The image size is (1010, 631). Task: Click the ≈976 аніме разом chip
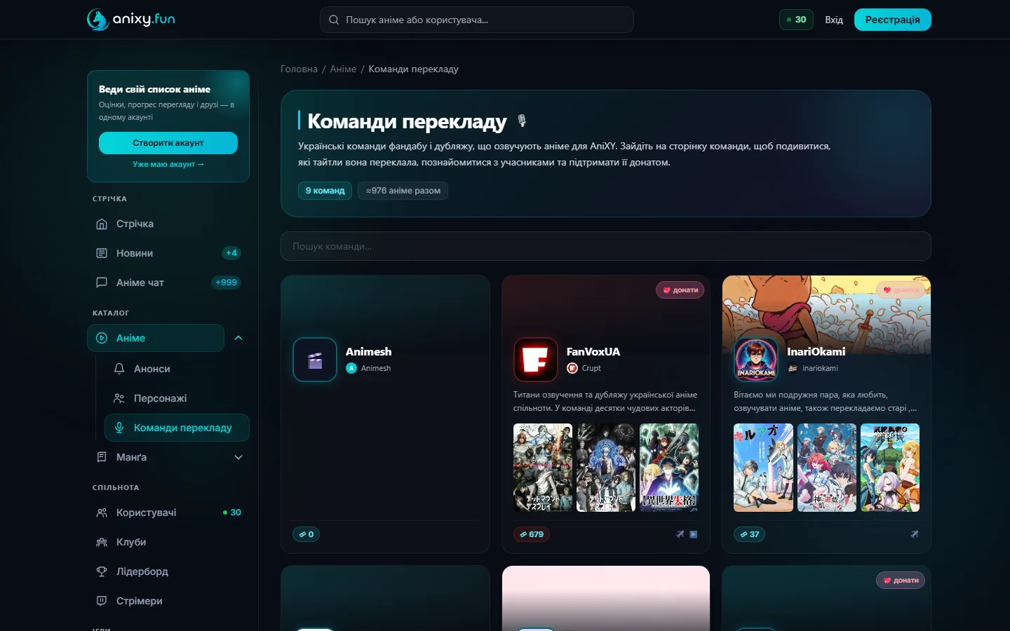[x=403, y=191]
